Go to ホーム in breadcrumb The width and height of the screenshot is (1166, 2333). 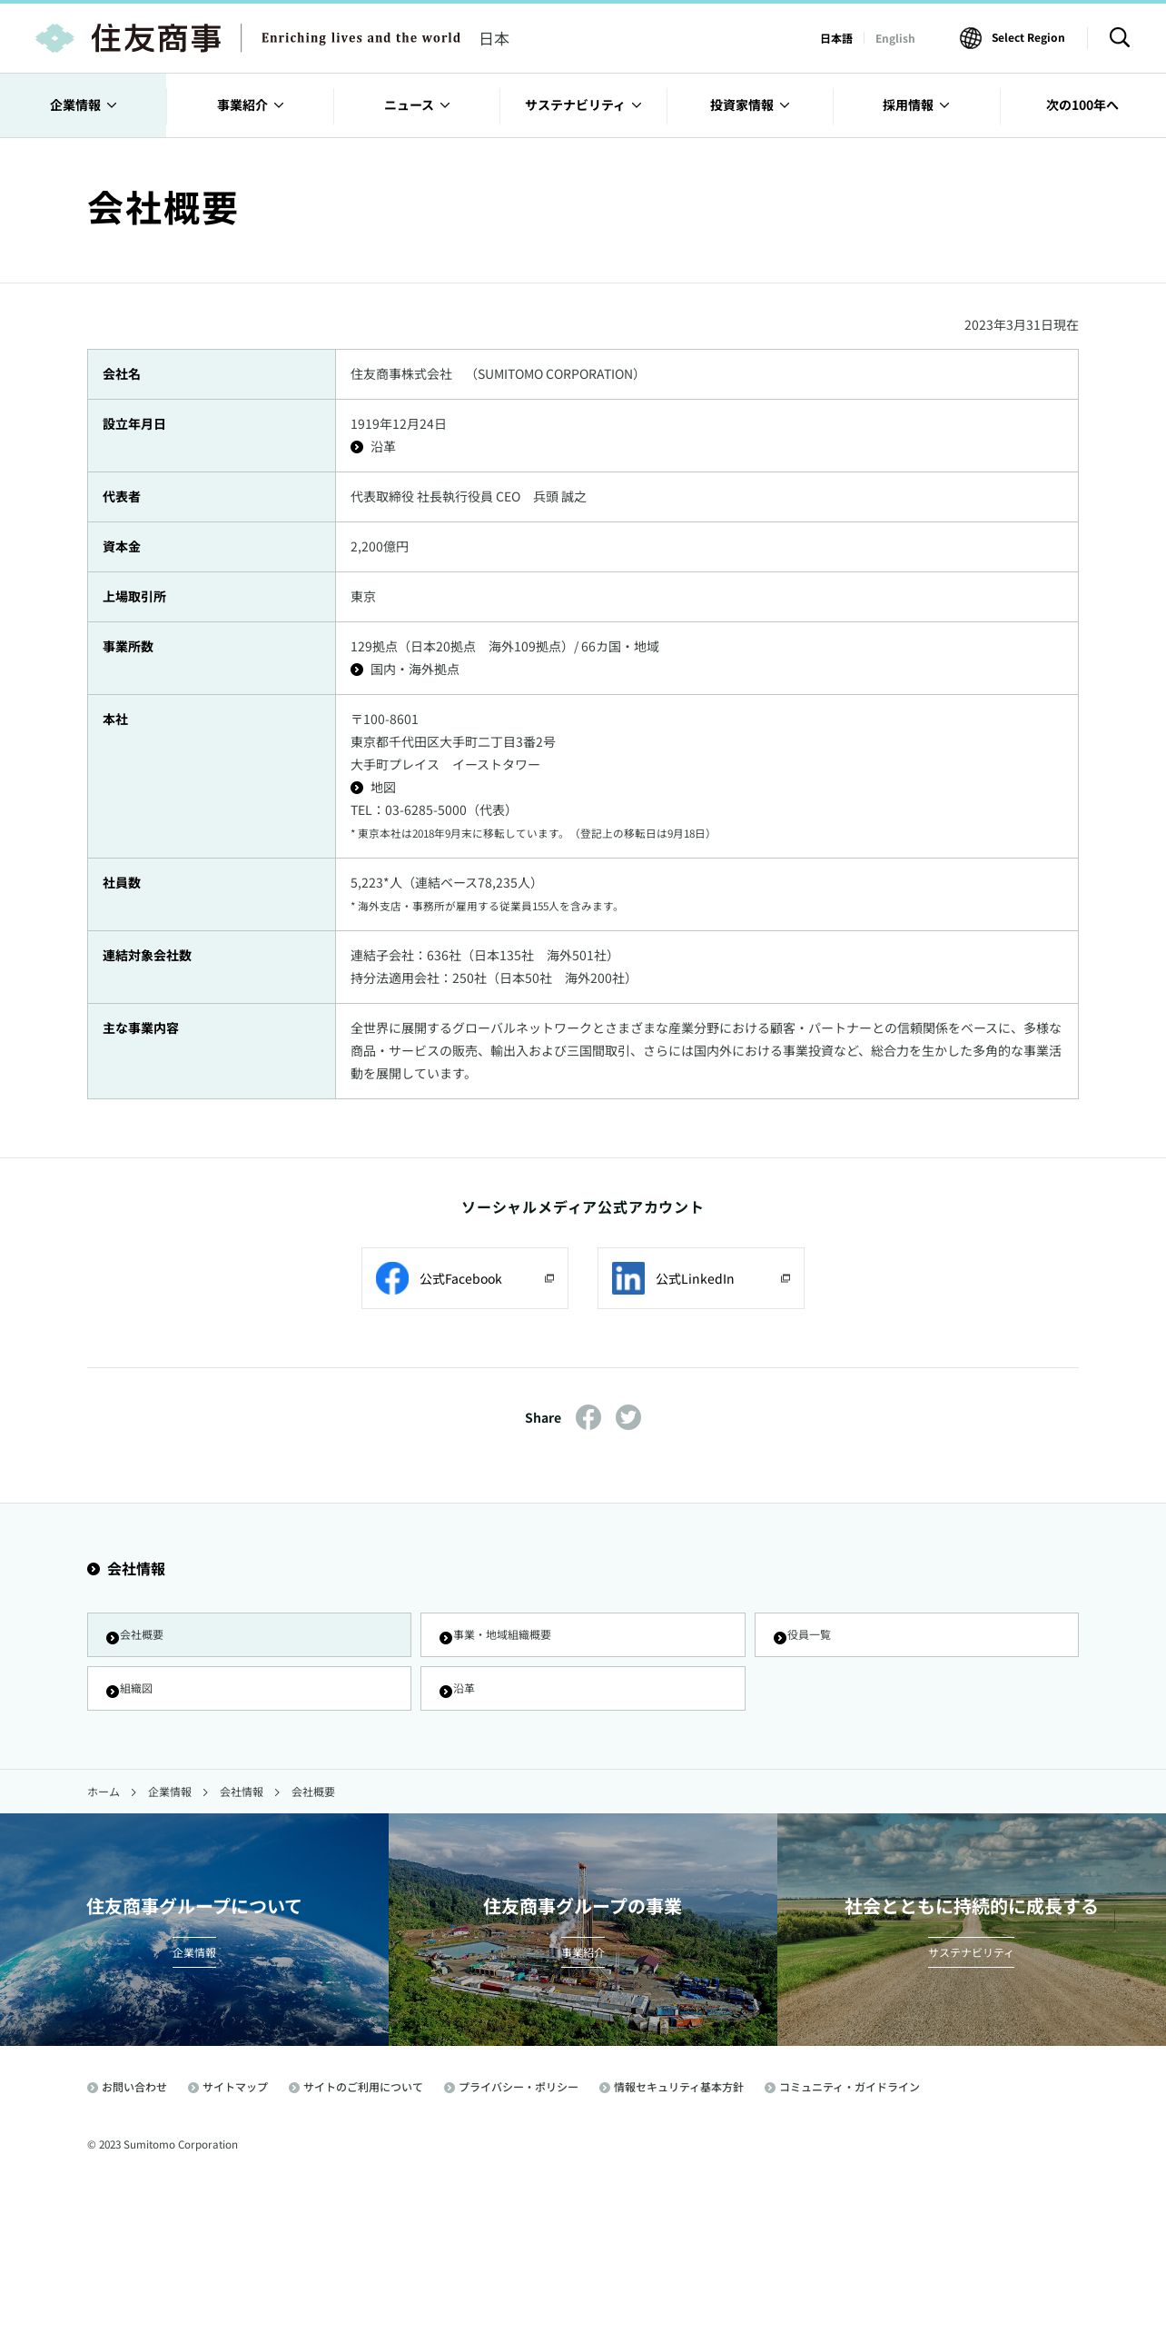point(104,1792)
